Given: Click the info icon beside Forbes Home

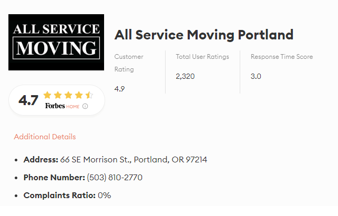Looking at the screenshot, I should click(x=85, y=106).
